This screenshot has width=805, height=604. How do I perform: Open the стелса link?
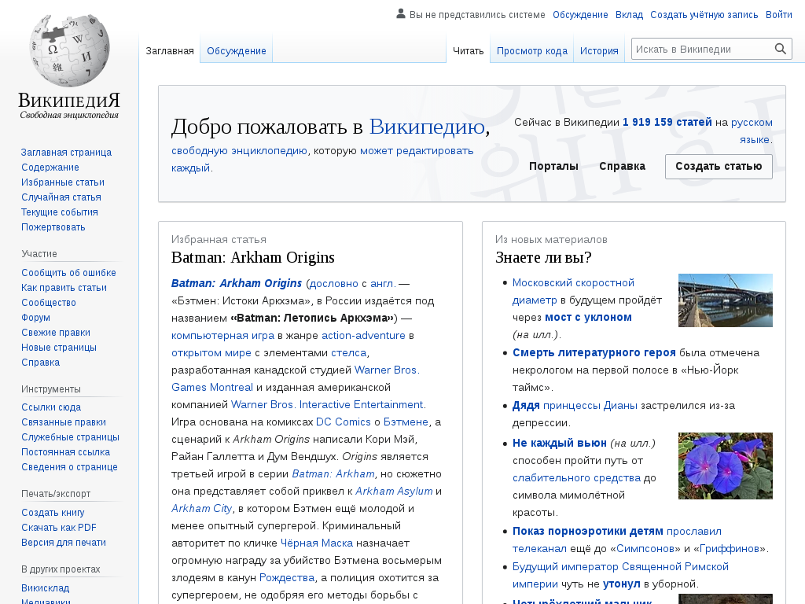point(348,353)
